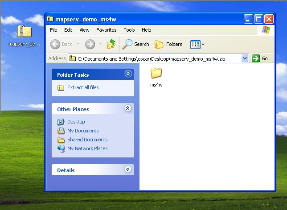Open the ms4w folder icon
287x210 pixels.
pos(156,74)
